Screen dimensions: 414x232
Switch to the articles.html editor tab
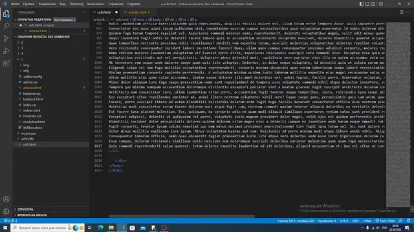coord(139,12)
